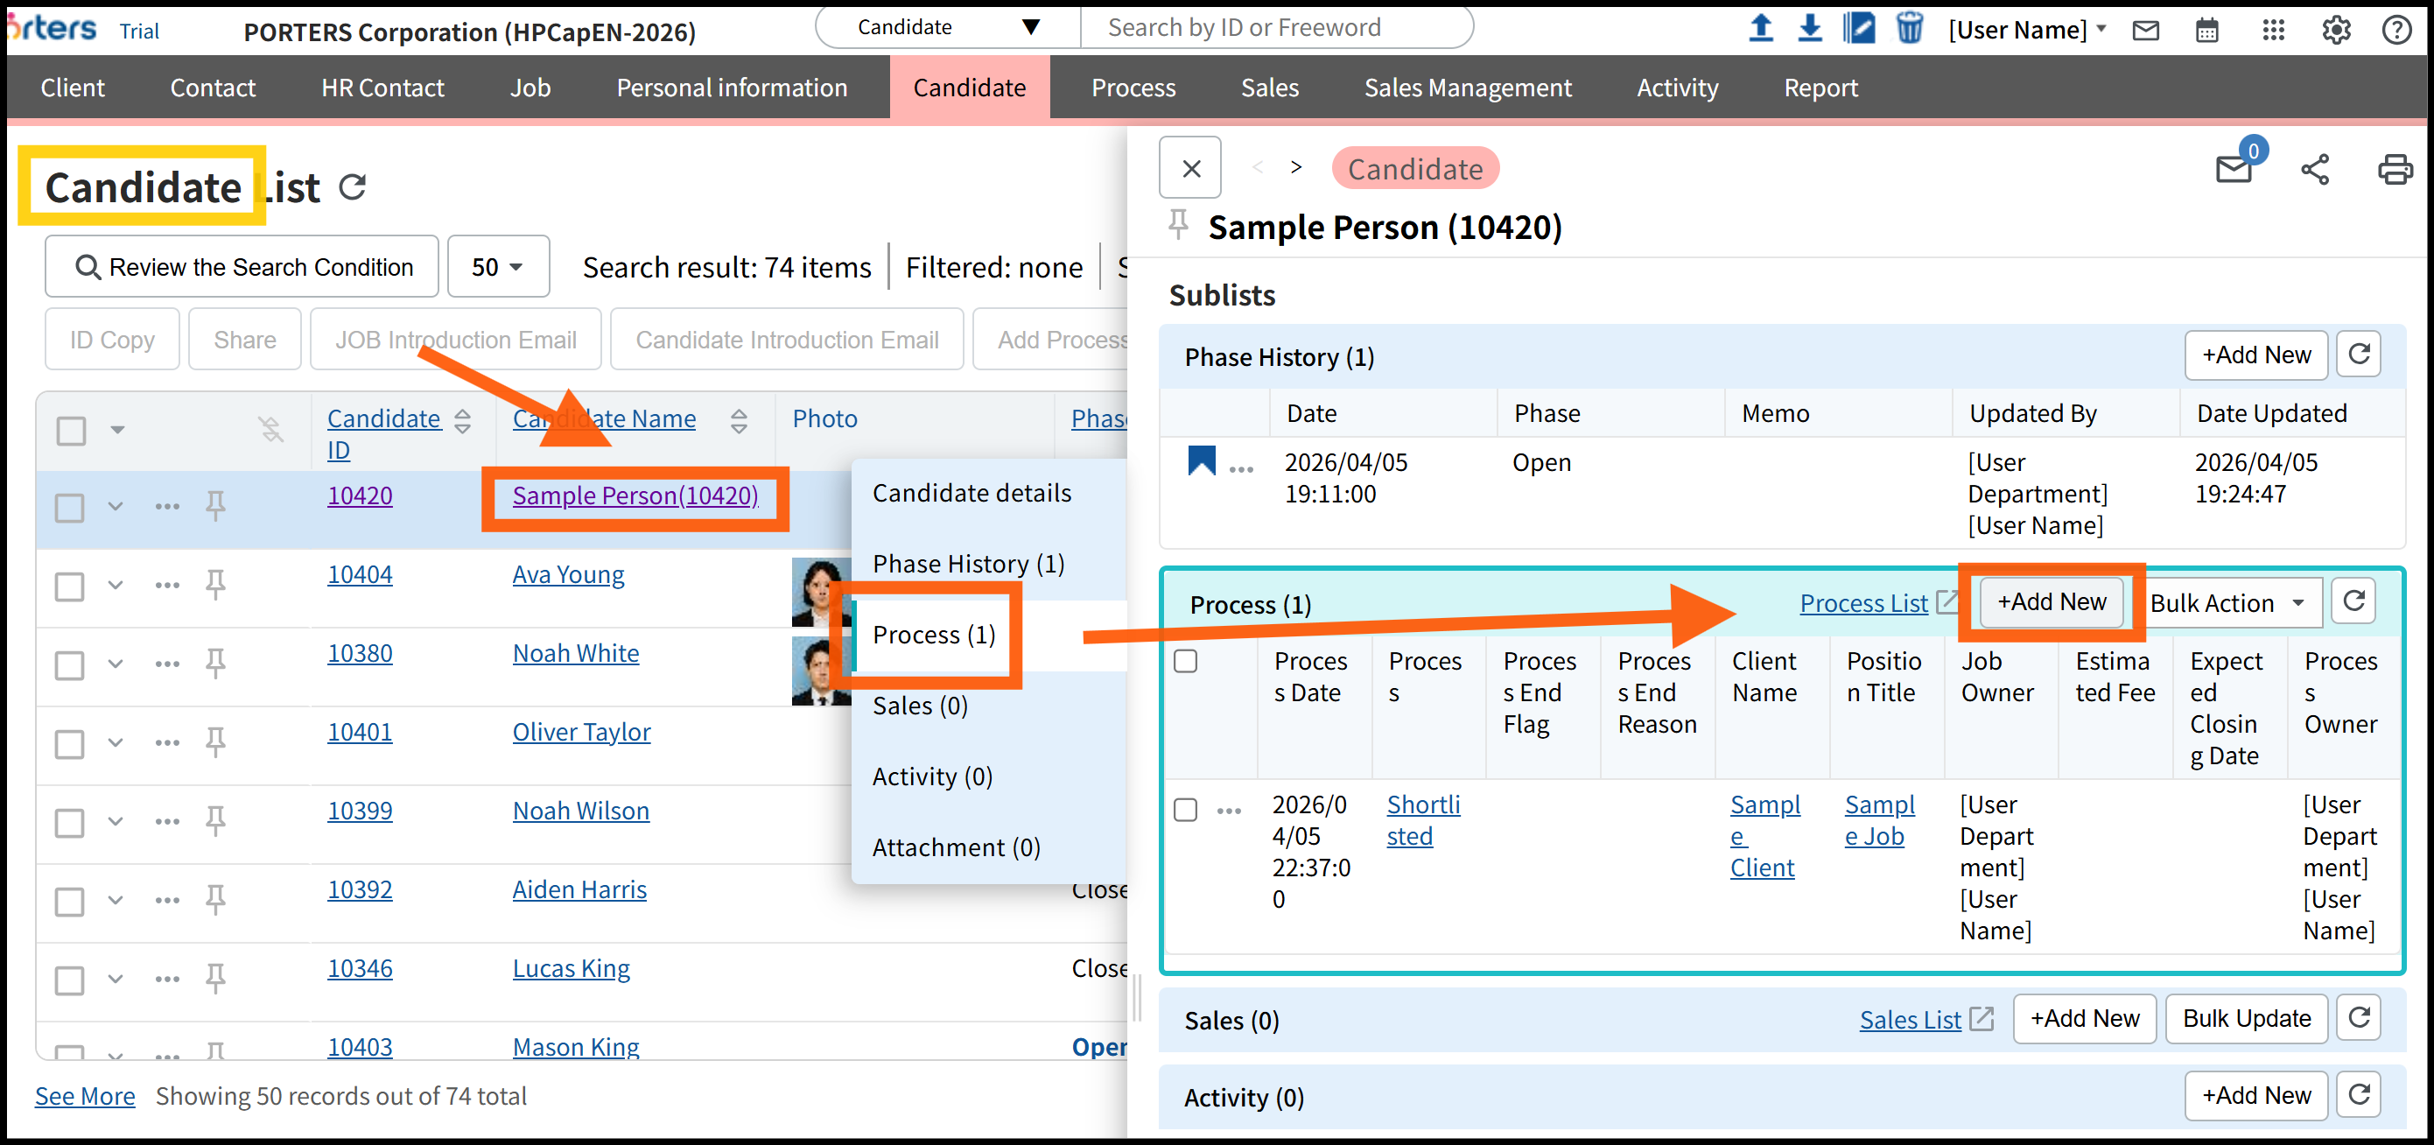Click the share icon in candidate panel
The height and width of the screenshot is (1145, 2434).
coord(2314,170)
